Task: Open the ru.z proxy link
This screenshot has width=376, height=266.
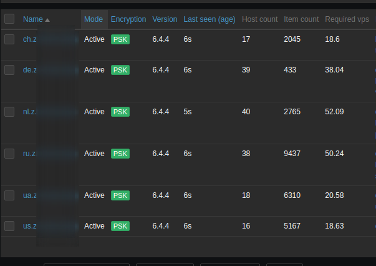Action: pyautogui.click(x=29, y=154)
